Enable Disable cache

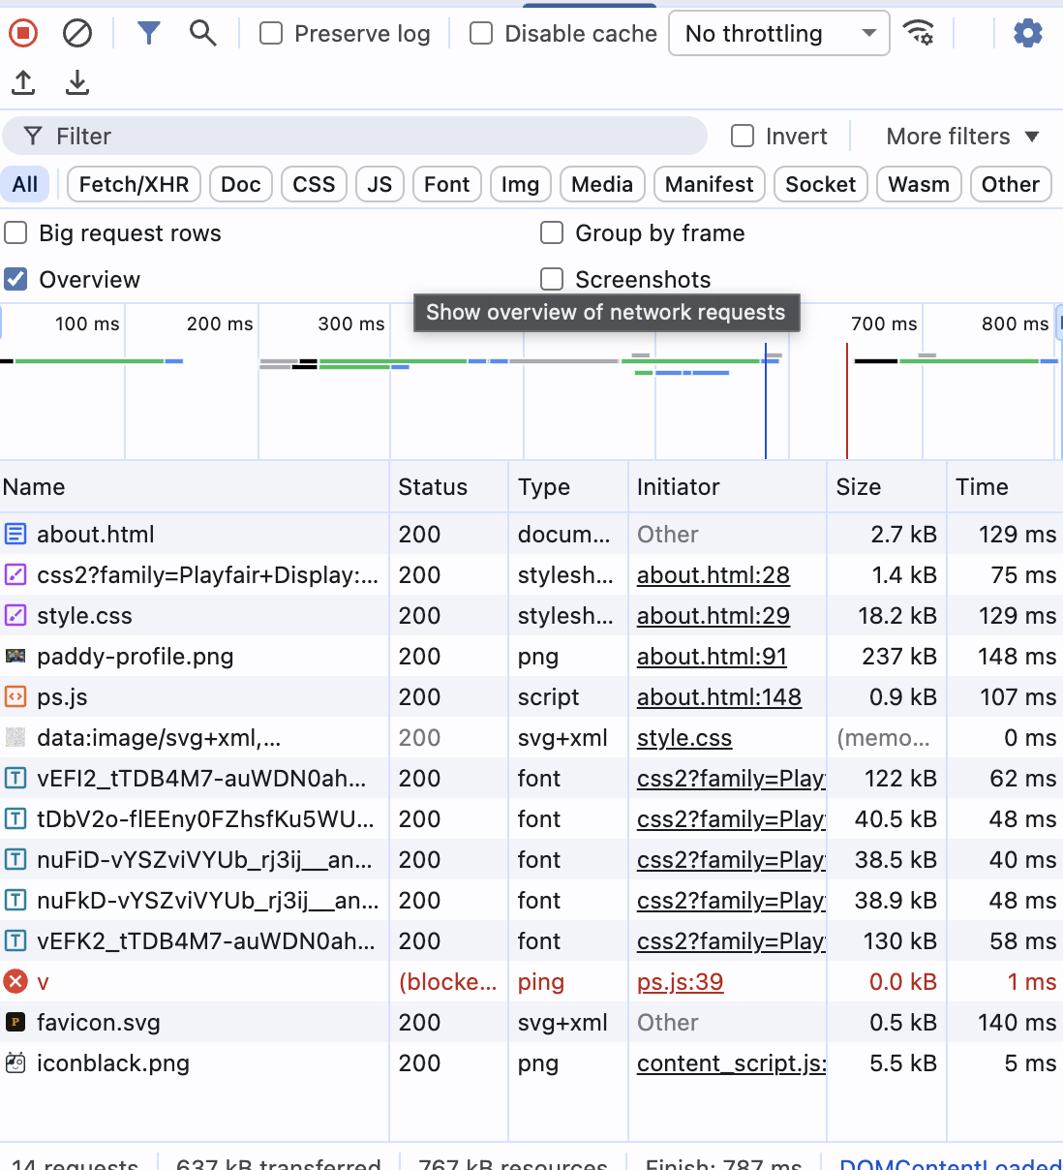click(481, 33)
